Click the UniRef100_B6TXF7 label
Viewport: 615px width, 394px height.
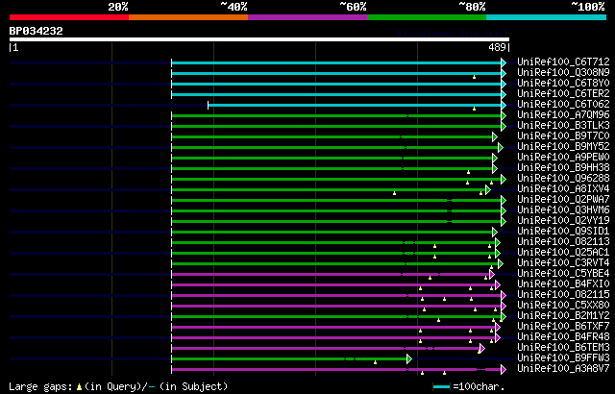pos(563,326)
